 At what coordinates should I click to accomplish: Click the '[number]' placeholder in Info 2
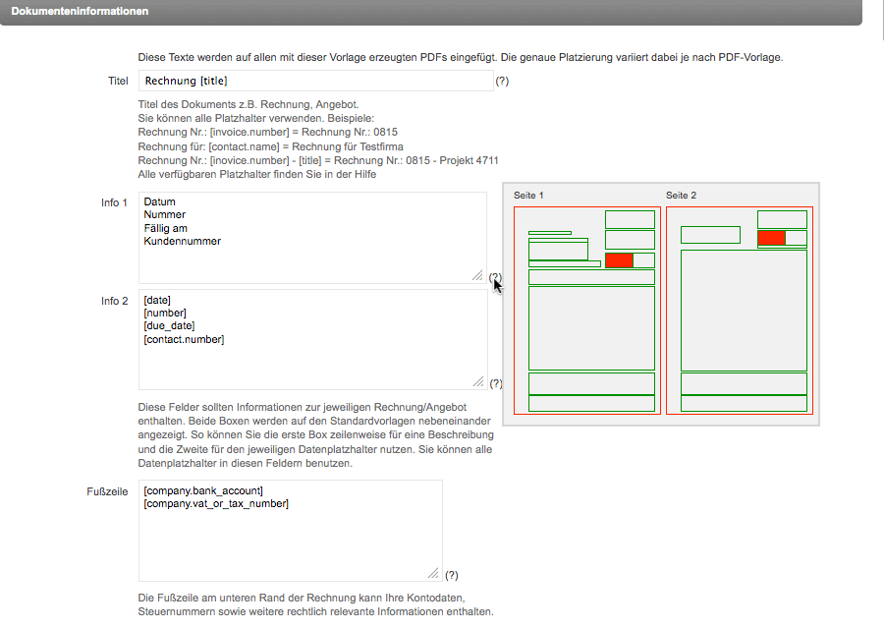[165, 314]
